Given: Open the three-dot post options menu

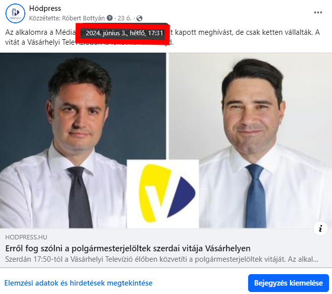Looking at the screenshot, I should pyautogui.click(x=318, y=12).
